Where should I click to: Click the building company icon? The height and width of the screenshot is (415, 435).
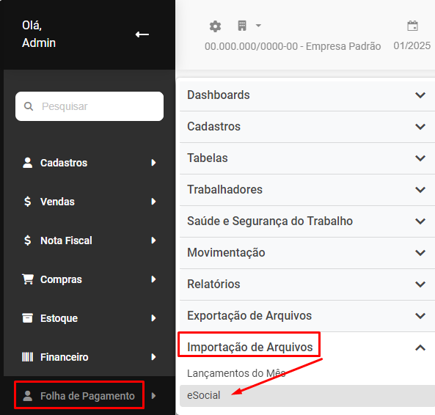coord(242,26)
